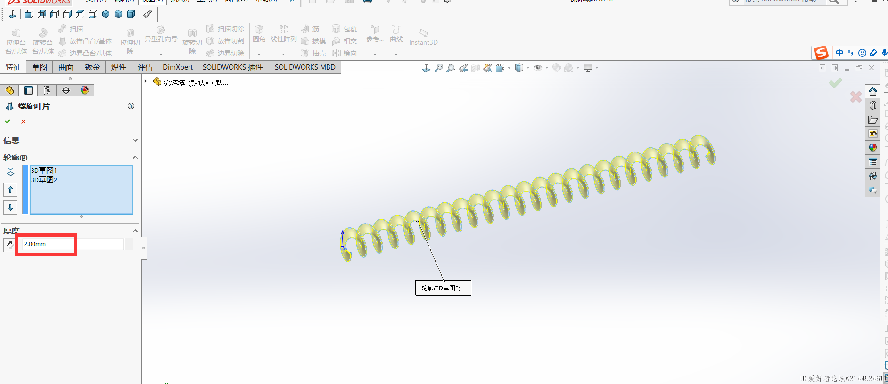Viewport: 888px width, 384px height.
Task: Open the DisplayManager color ball tab
Action: coord(85,90)
